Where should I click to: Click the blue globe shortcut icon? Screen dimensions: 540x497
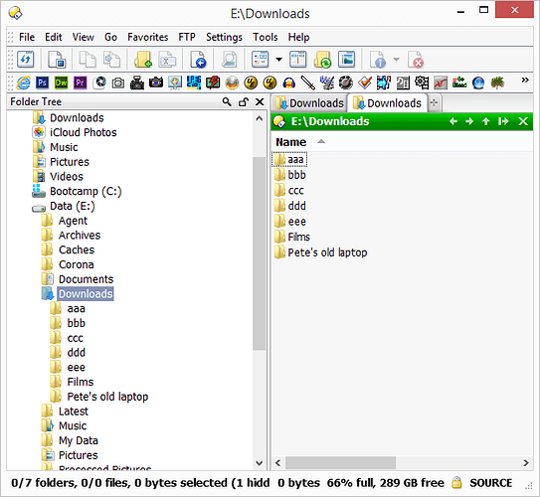click(478, 83)
